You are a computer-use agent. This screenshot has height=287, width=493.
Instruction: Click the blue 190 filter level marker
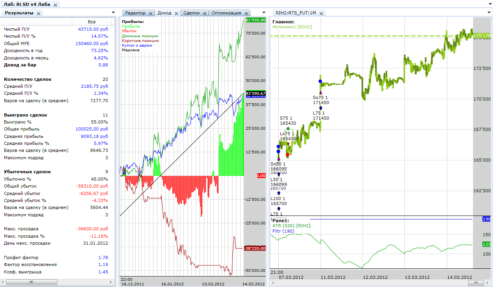tap(487, 219)
